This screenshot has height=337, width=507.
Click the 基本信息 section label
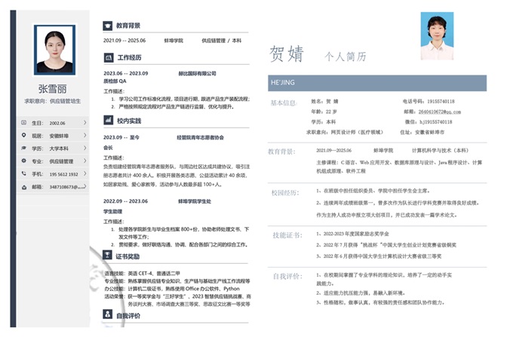tap(284, 103)
